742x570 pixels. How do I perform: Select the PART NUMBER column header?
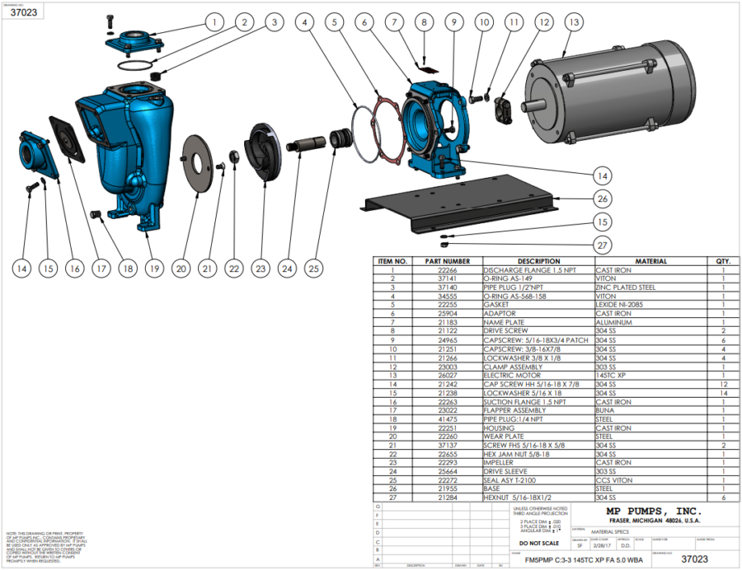[447, 261]
